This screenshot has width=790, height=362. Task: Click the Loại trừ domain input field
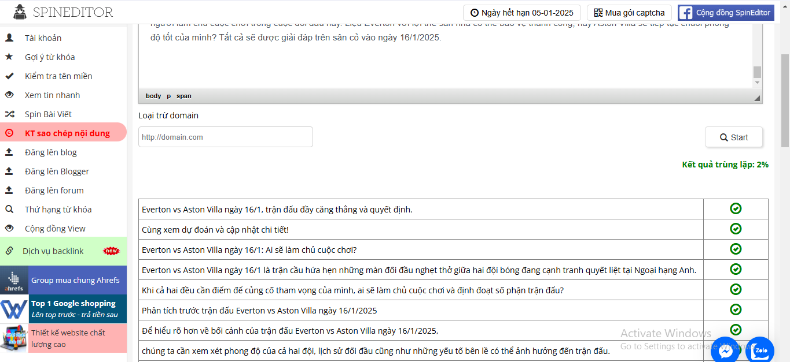226,137
